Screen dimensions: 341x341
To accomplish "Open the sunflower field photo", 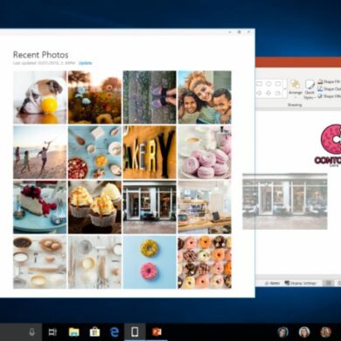I will coord(94,97).
